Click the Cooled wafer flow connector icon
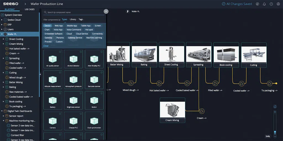This screenshot has width=283, height=141. tap(242, 84)
